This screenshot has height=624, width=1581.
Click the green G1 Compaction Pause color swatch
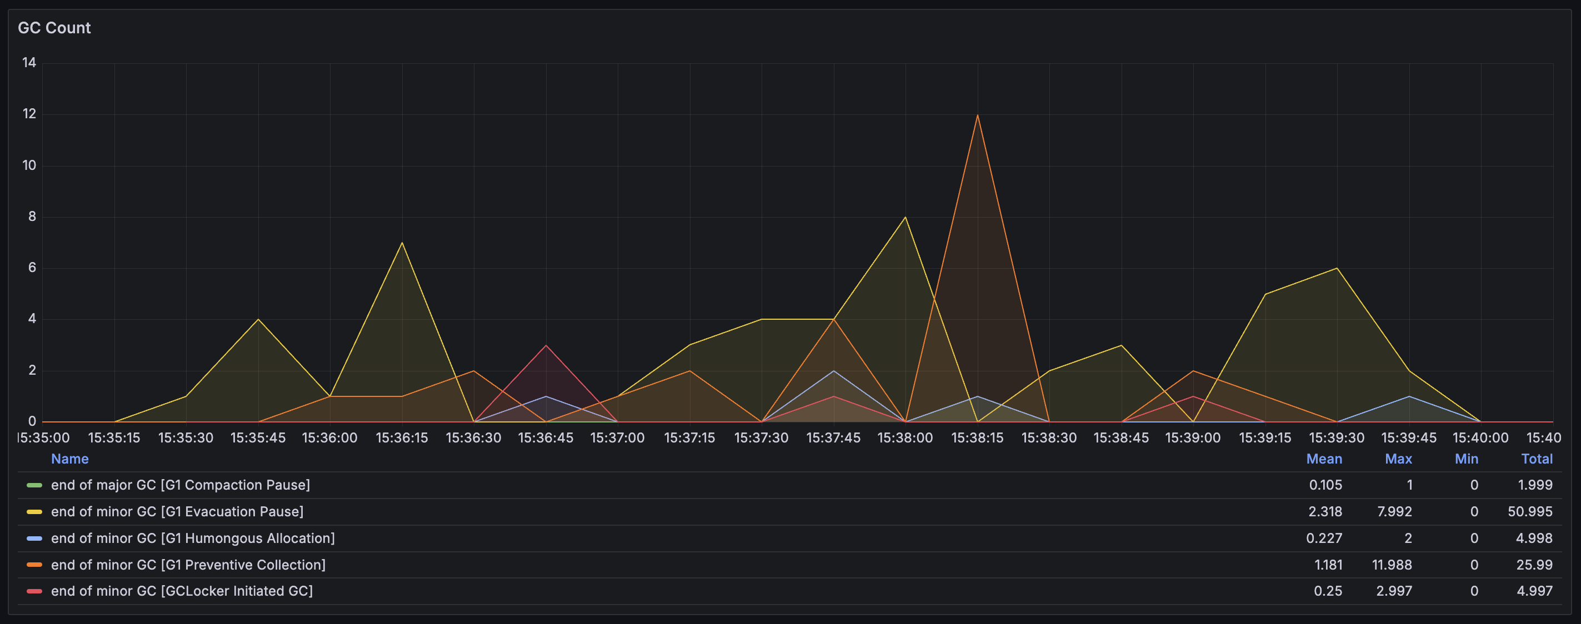pyautogui.click(x=34, y=485)
